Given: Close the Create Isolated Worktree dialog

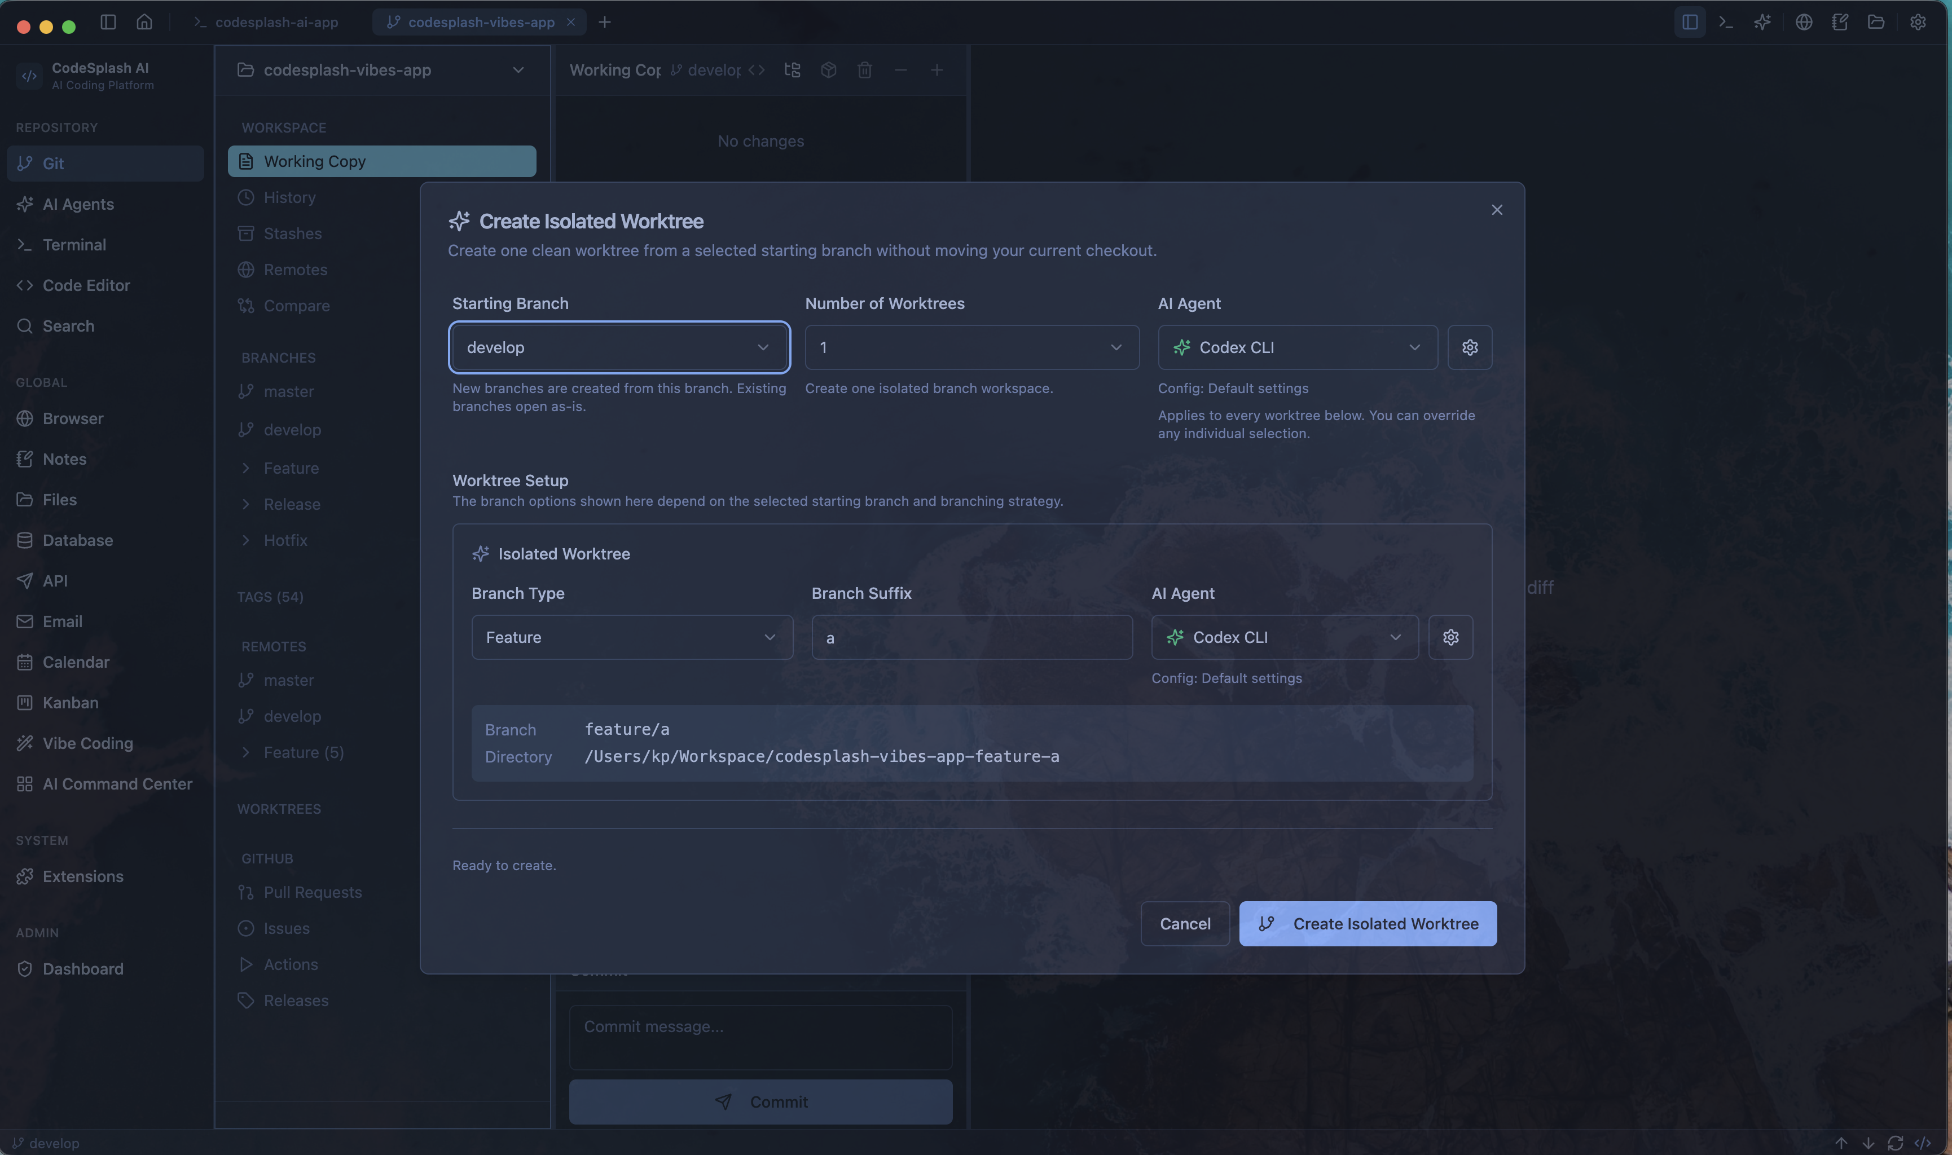Looking at the screenshot, I should click(x=1496, y=210).
